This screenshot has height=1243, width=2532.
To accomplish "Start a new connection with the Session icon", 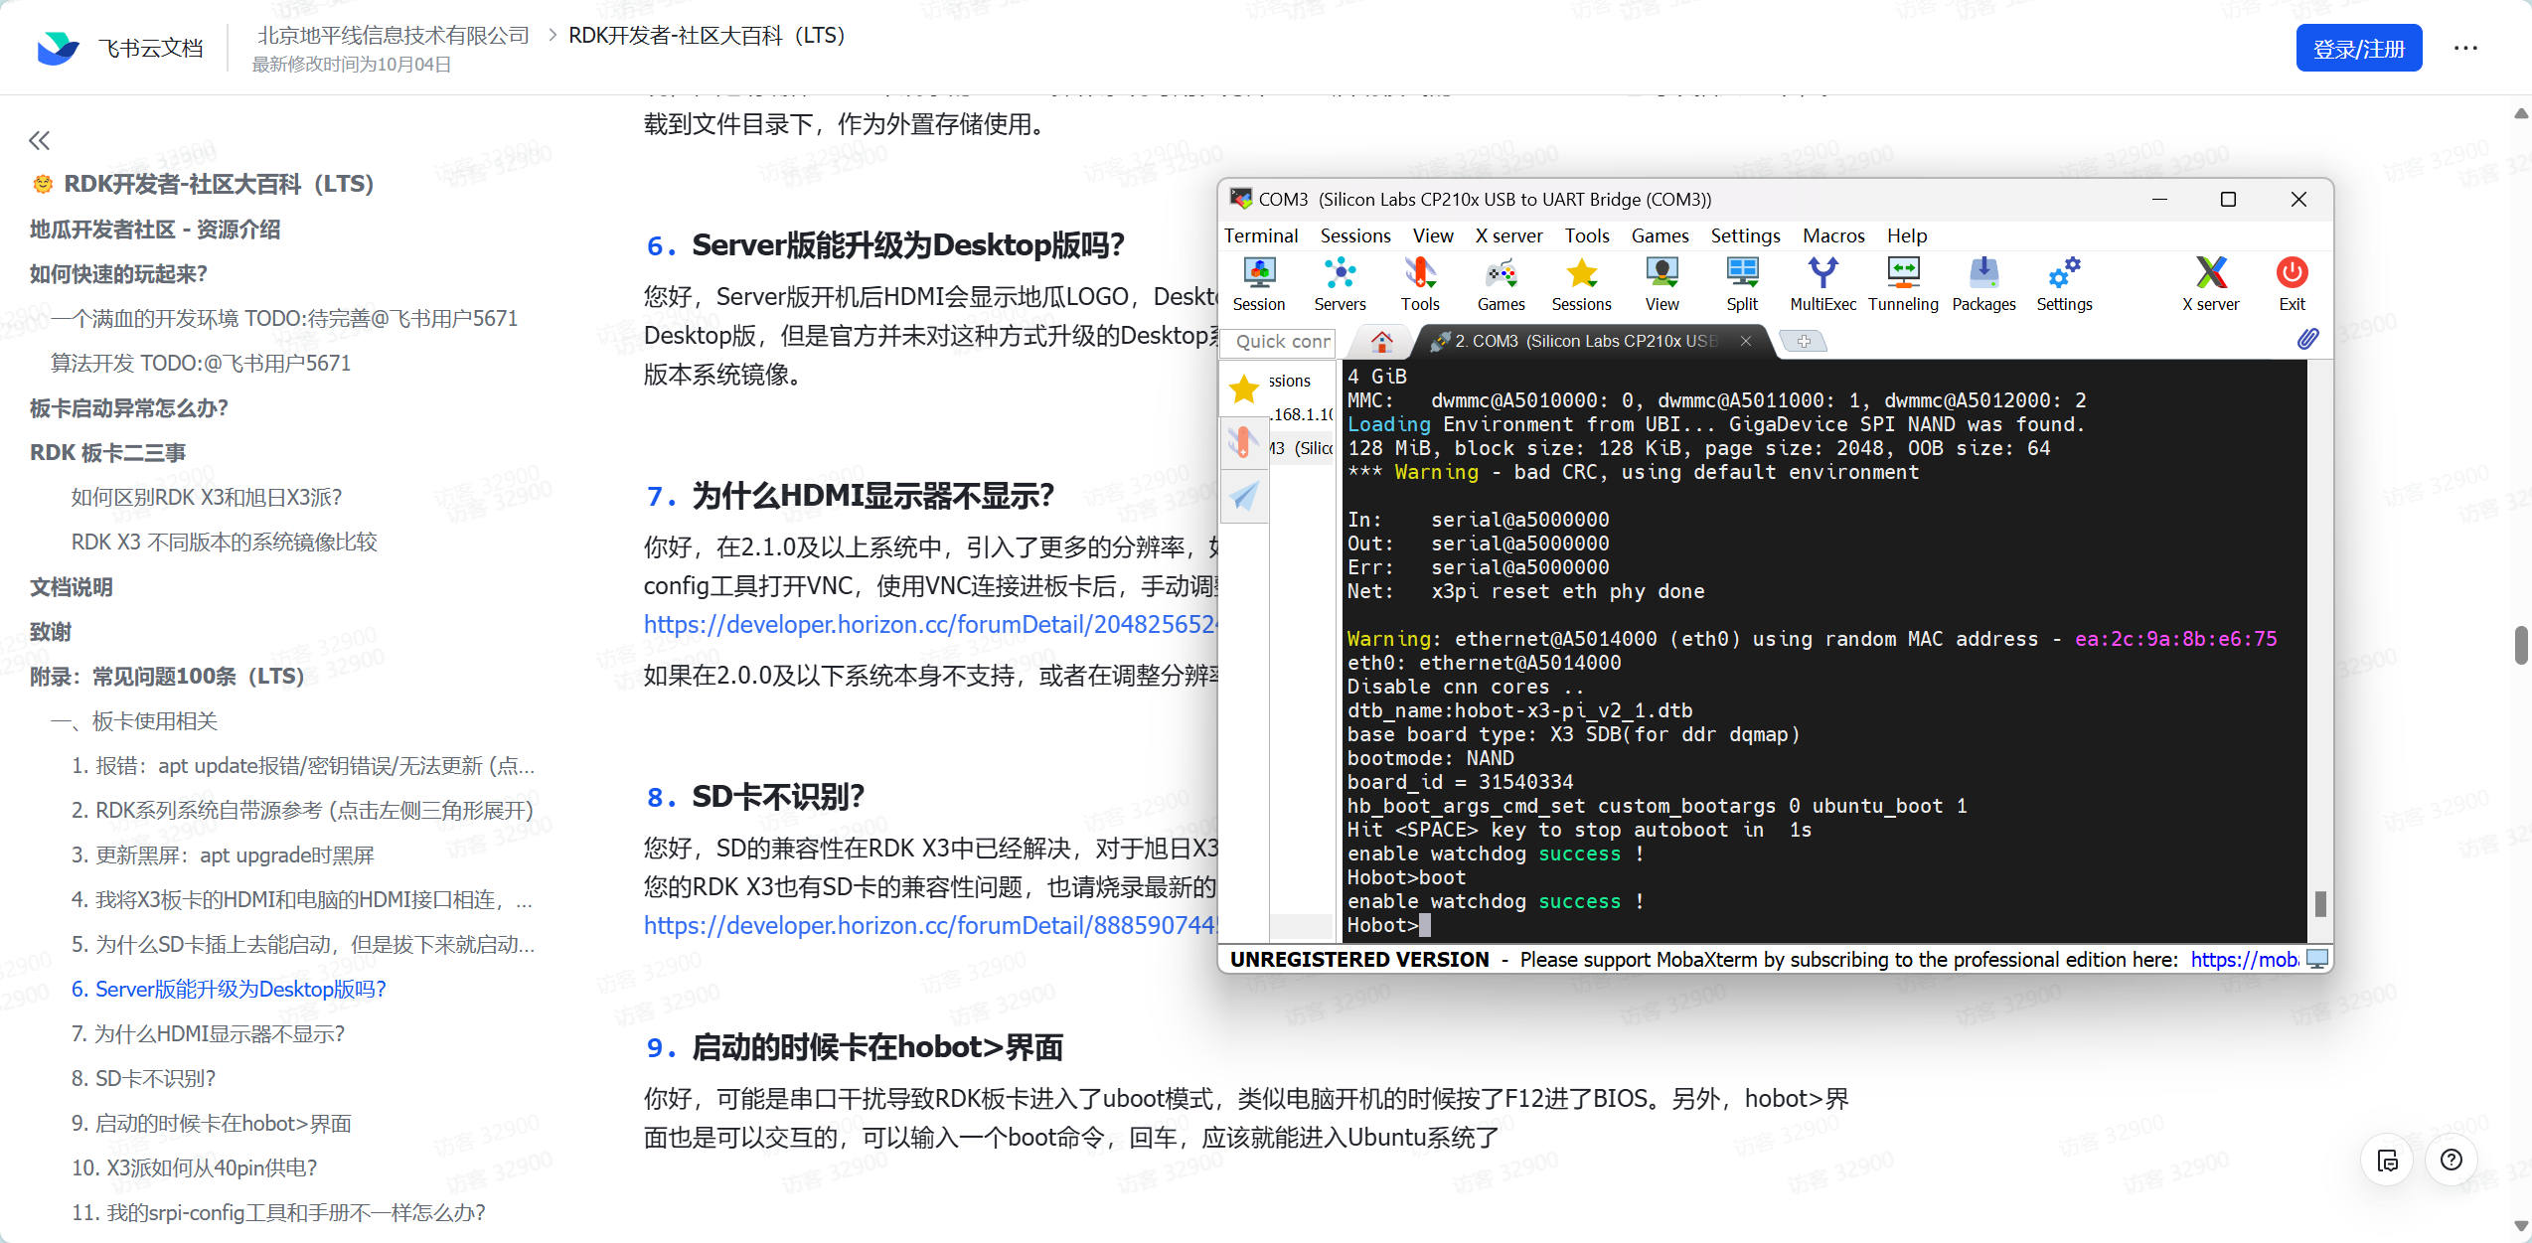I will click(x=1258, y=283).
